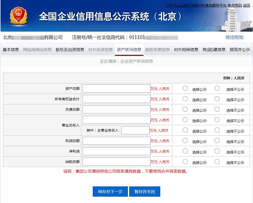Screen dimensions: 253x203
Task: Switch to the 预览并公示 tab
Action: (x=240, y=49)
